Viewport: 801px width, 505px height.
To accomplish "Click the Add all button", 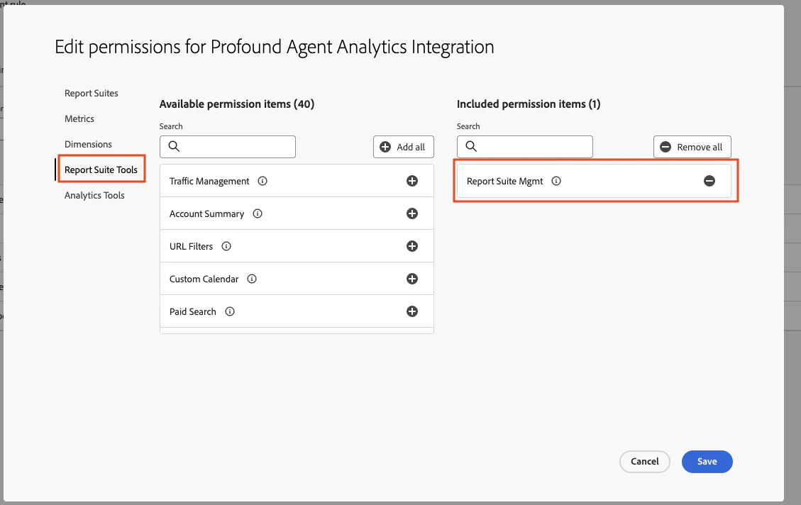I will click(403, 147).
